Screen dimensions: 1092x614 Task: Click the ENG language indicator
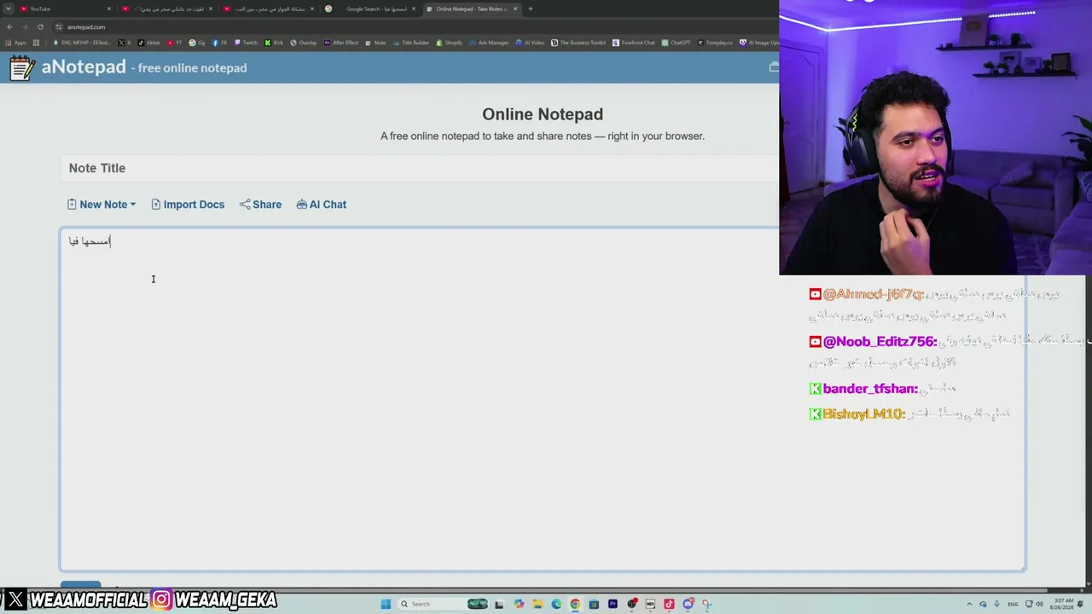pyautogui.click(x=1013, y=604)
